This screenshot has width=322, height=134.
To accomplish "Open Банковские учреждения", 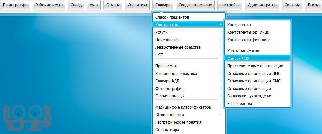I will pos(258,96).
